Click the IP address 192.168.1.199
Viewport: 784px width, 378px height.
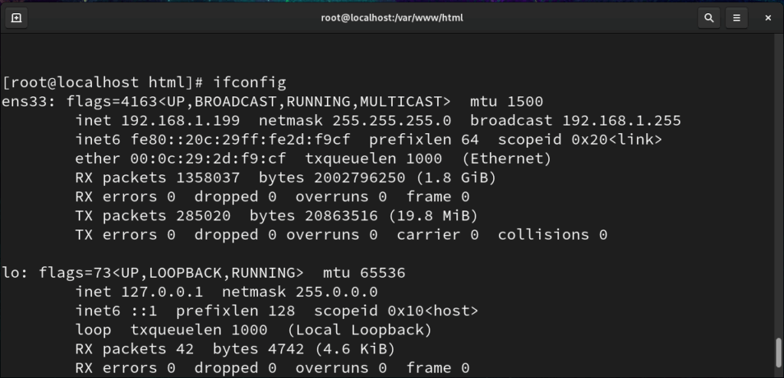point(181,121)
